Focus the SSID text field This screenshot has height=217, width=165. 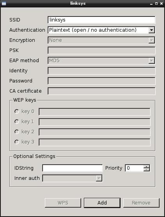click(101, 20)
